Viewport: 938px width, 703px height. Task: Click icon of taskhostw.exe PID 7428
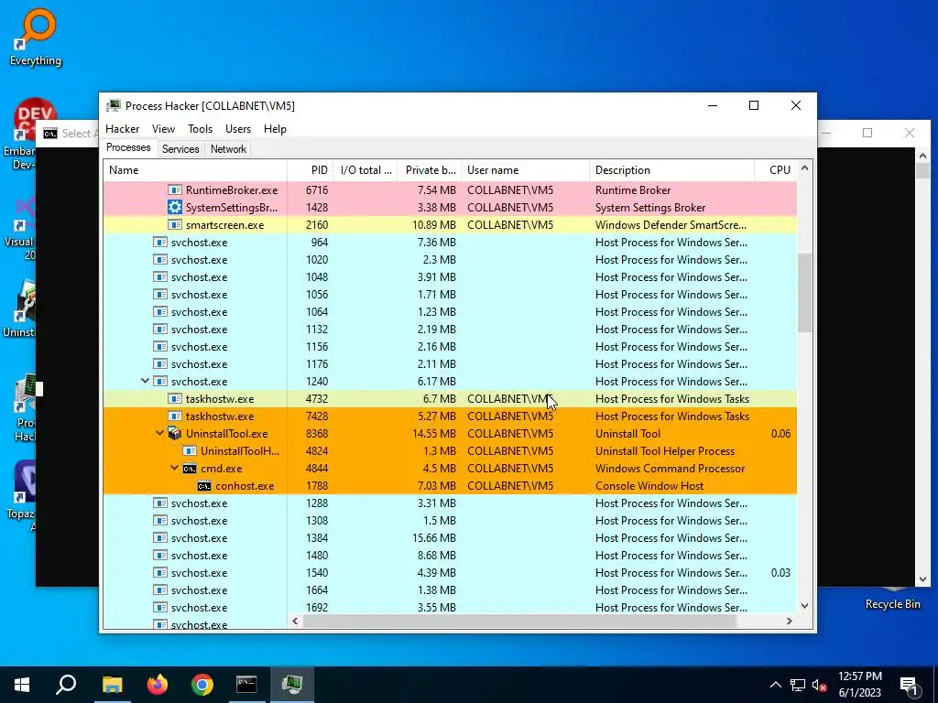175,416
